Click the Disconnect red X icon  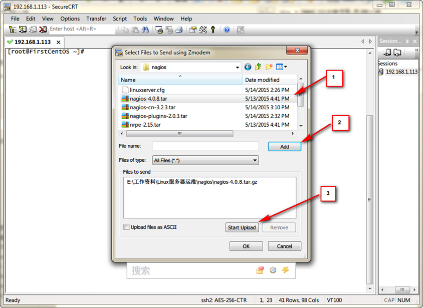[43, 30]
